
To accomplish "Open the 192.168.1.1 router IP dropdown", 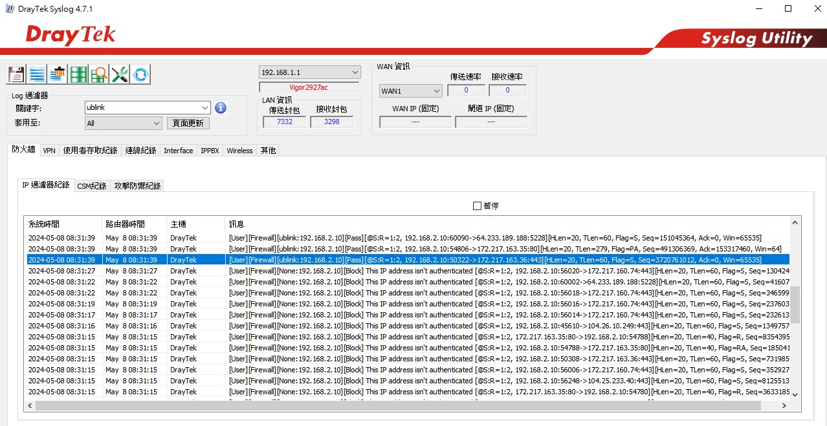I will (355, 72).
